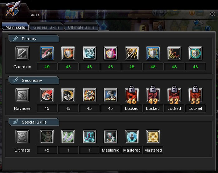218x173 pixels.
Task: Select the golden burst Mastered skill icon
Action: (x=153, y=137)
